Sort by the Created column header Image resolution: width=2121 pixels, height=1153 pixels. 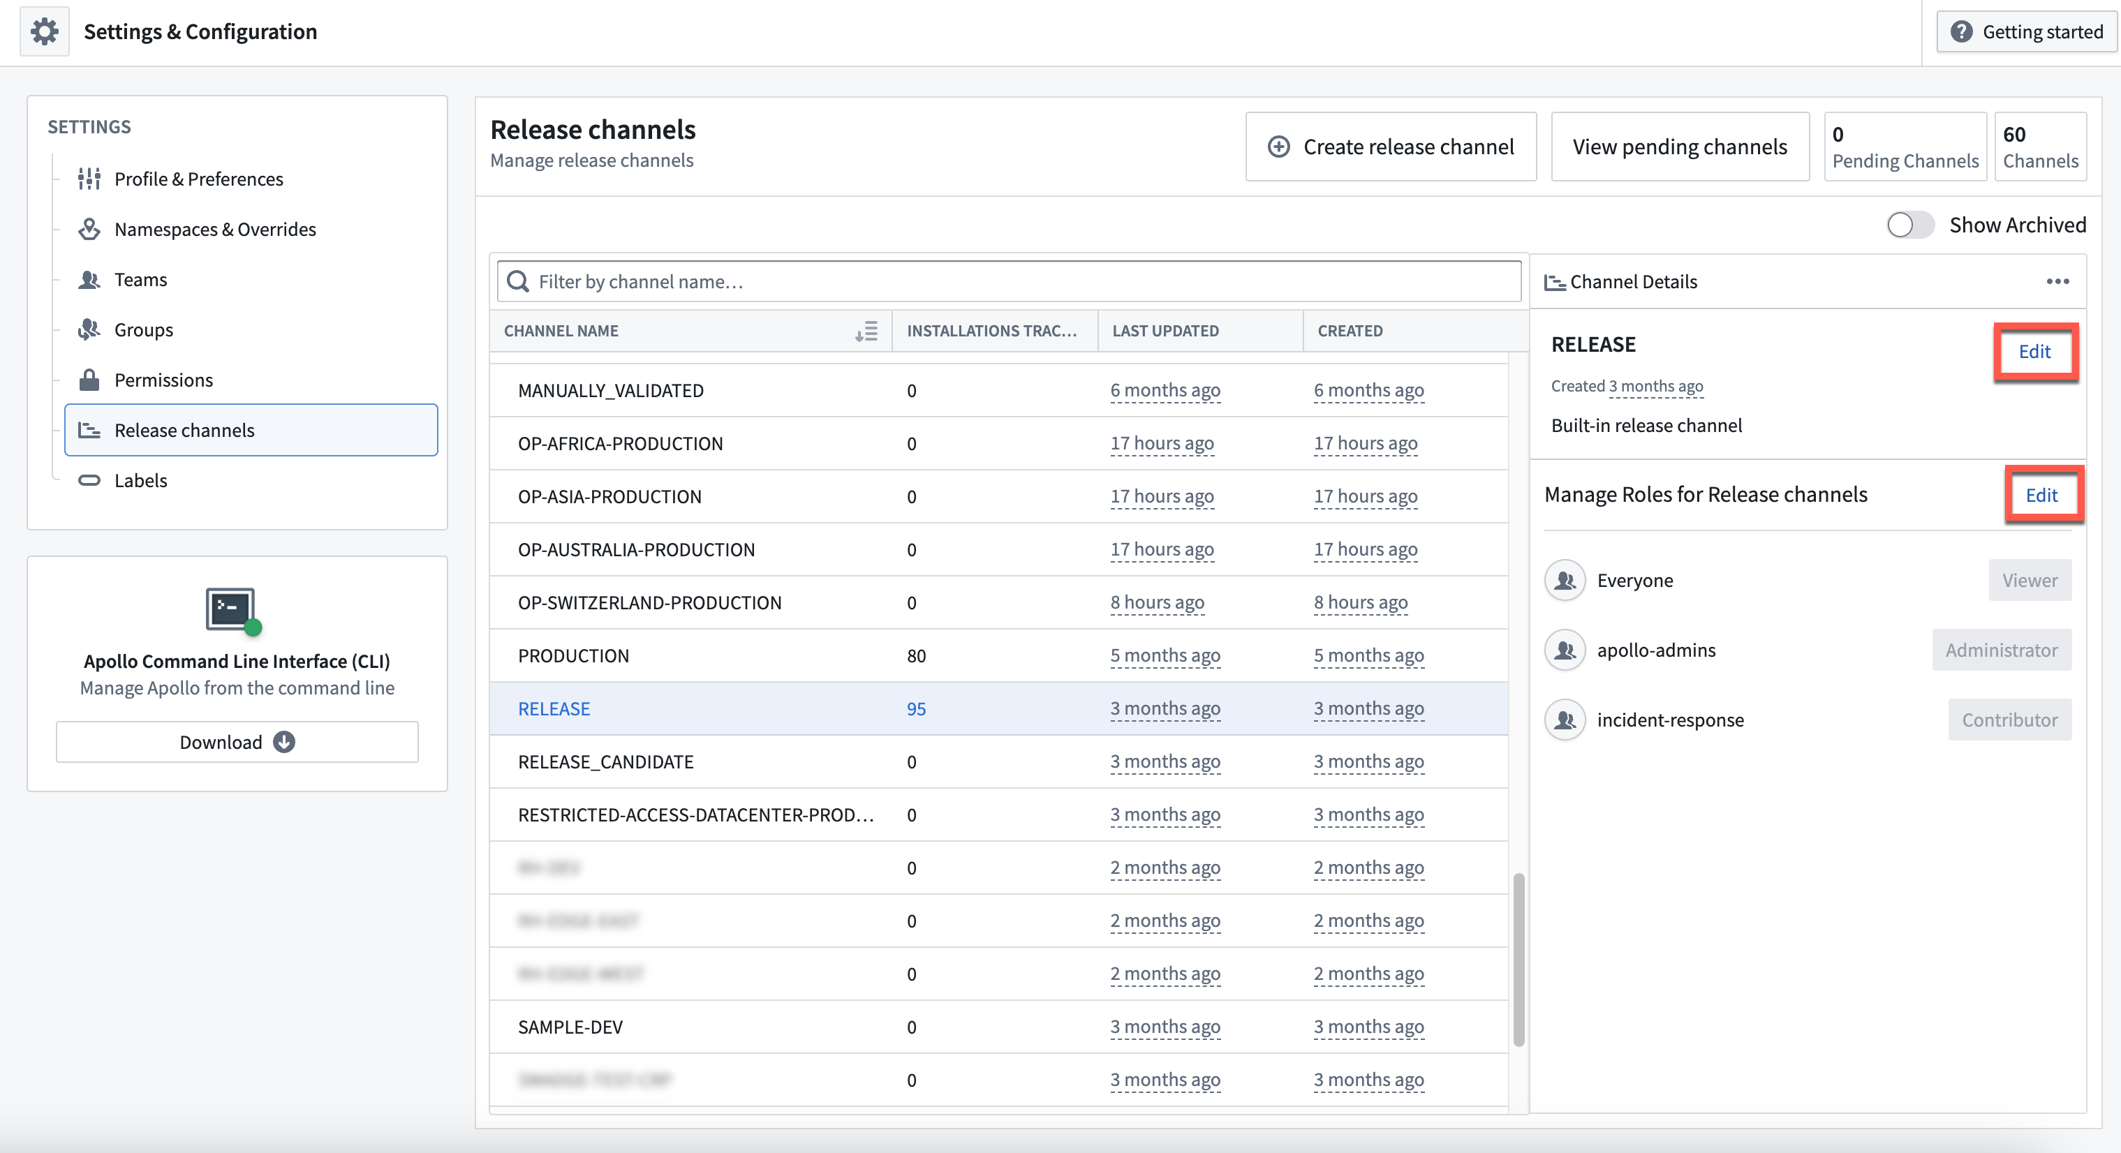pyautogui.click(x=1406, y=331)
